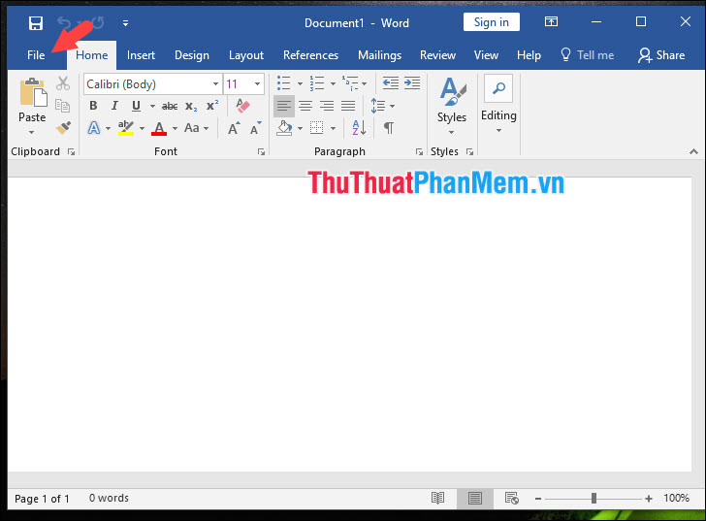The height and width of the screenshot is (521, 706).
Task: Toggle Strikethrough abc button
Action: click(x=170, y=107)
